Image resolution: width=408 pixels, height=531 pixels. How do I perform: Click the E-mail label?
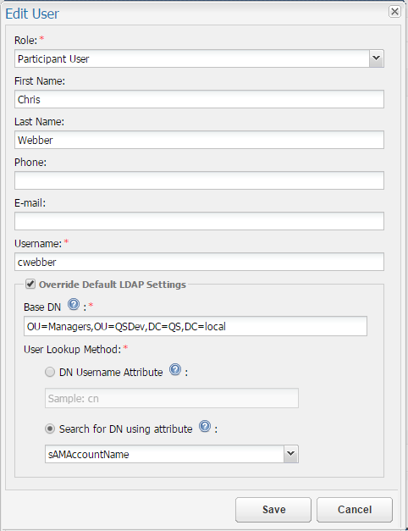30,203
